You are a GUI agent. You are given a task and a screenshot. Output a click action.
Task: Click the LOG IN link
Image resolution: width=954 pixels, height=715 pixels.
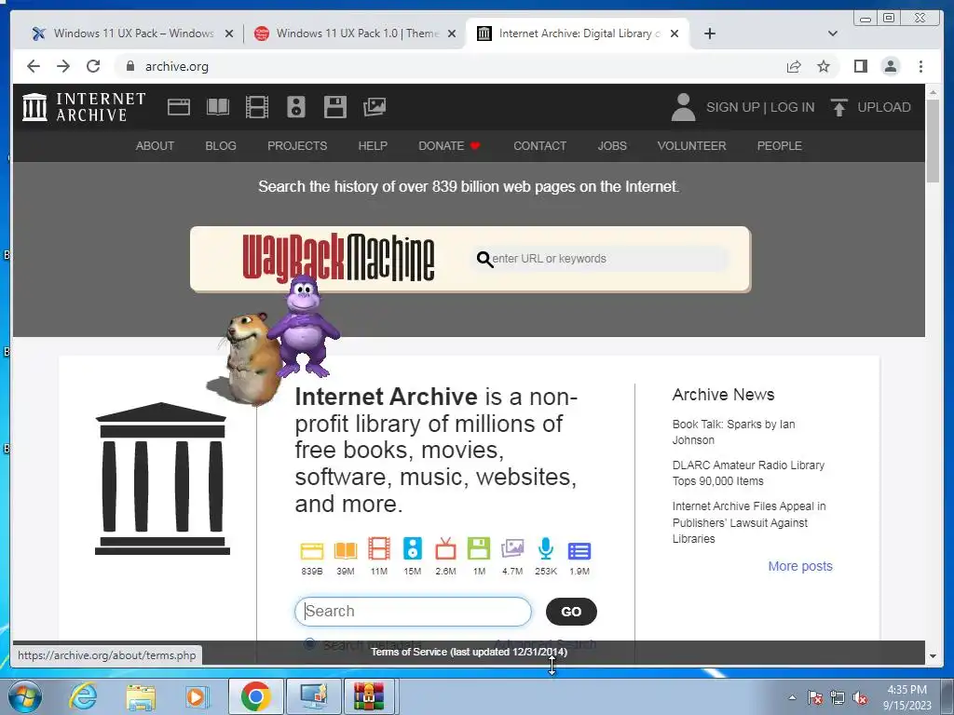[x=792, y=107]
